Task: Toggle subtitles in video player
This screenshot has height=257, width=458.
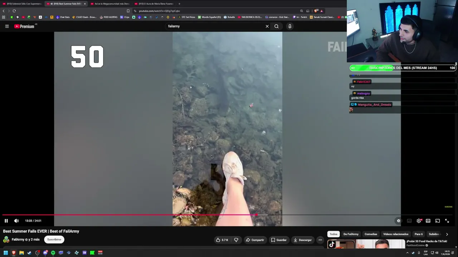Action: click(409, 221)
